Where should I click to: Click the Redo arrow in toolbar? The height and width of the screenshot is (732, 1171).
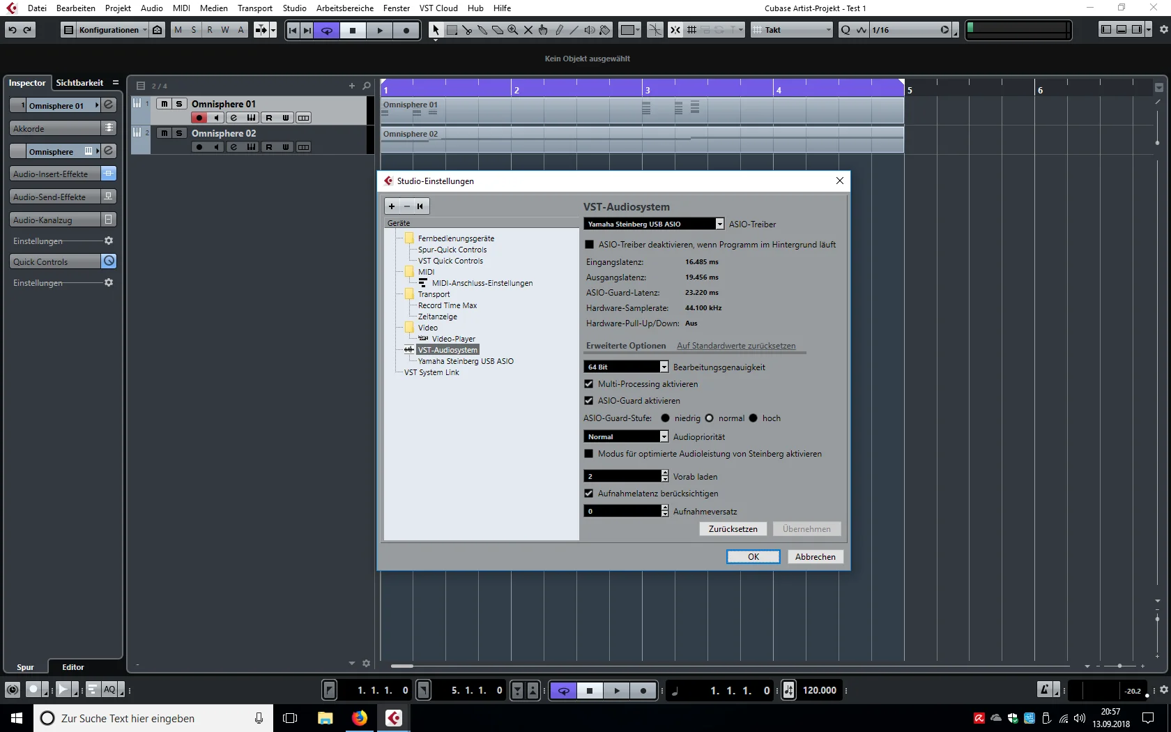tap(27, 30)
